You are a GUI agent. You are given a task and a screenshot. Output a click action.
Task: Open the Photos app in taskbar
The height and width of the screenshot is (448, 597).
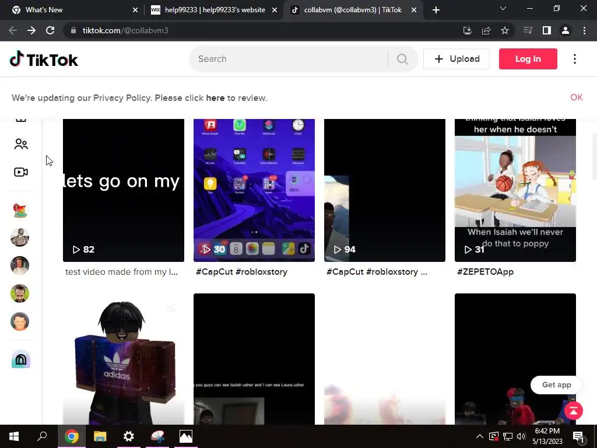[x=186, y=436]
